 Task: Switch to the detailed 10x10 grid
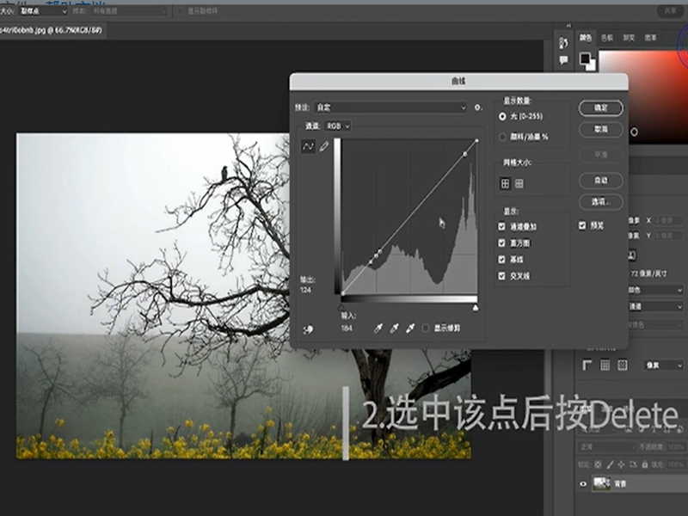click(519, 183)
